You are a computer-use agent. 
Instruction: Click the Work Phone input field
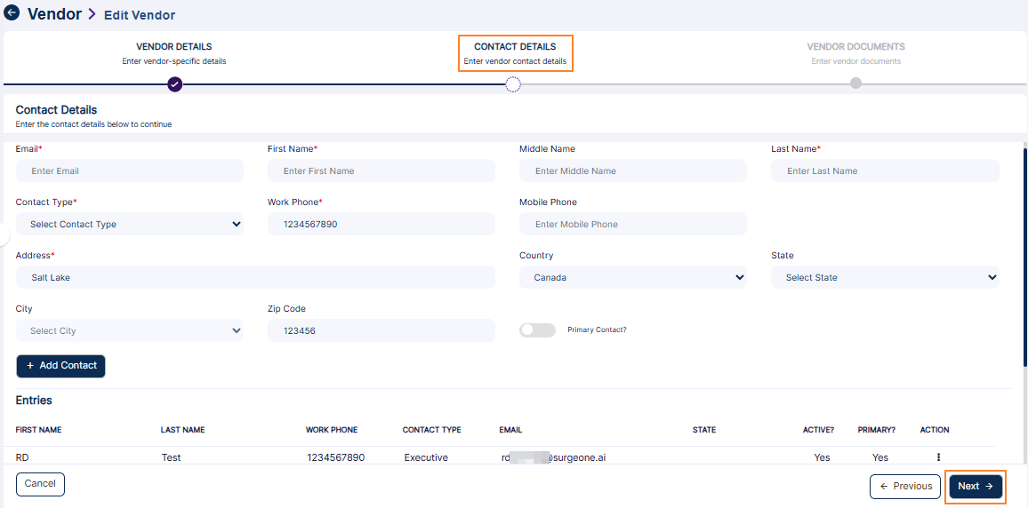pyautogui.click(x=381, y=225)
